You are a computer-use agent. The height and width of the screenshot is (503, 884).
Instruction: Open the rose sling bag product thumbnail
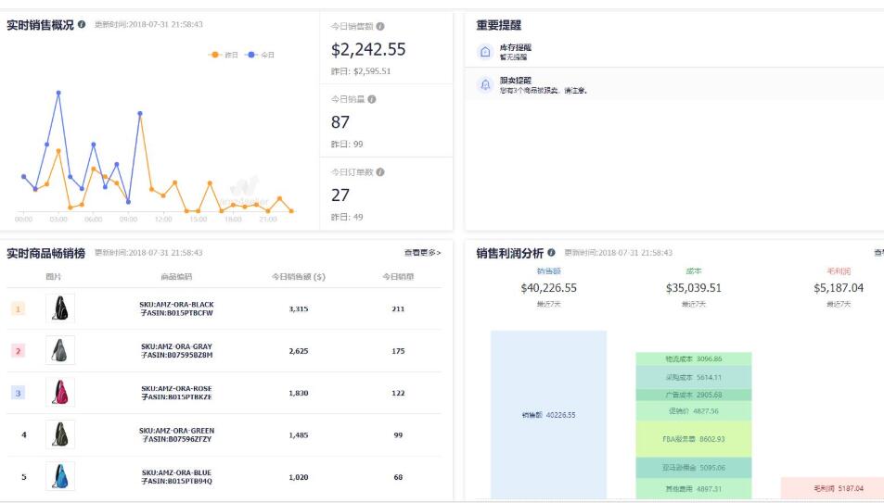60,393
